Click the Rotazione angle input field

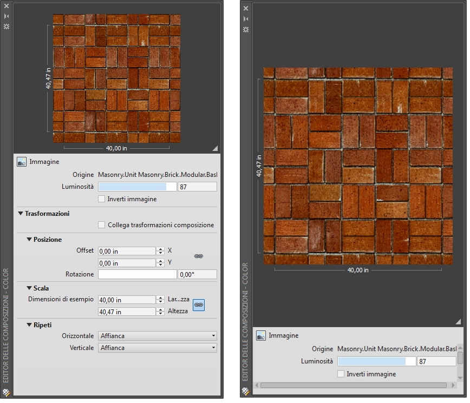pos(197,274)
